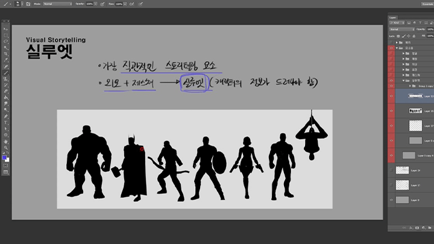
Task: Select the Crop tool
Action: (5, 54)
